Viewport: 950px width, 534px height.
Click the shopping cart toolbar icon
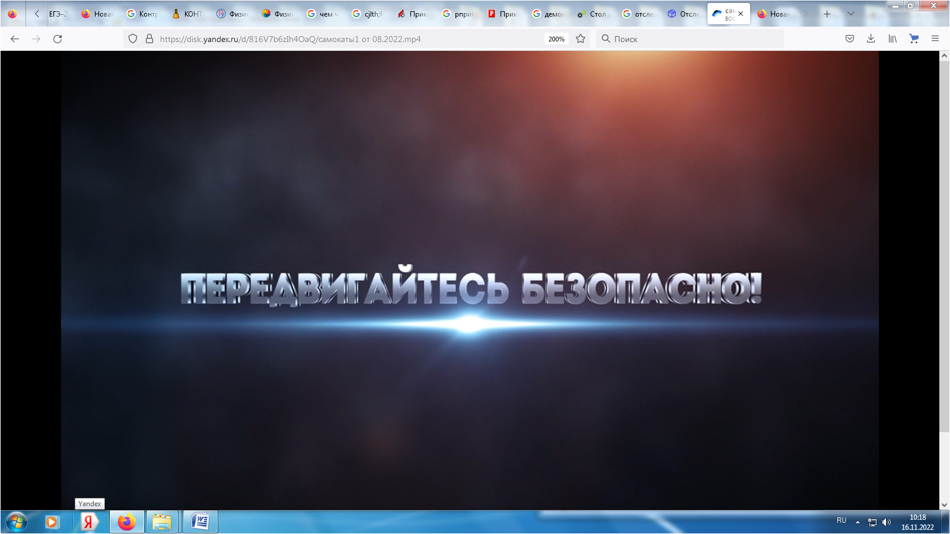click(914, 39)
